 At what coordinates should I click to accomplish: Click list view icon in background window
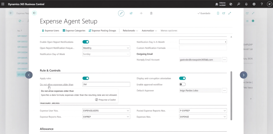247,21
